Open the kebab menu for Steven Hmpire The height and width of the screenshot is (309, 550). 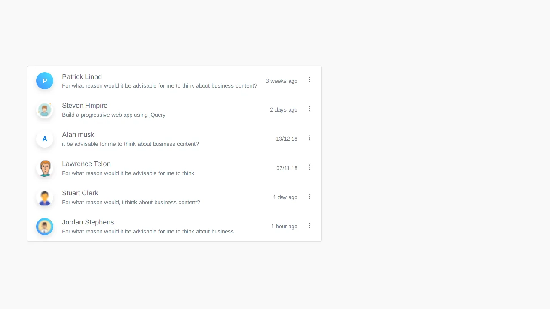tap(309, 109)
